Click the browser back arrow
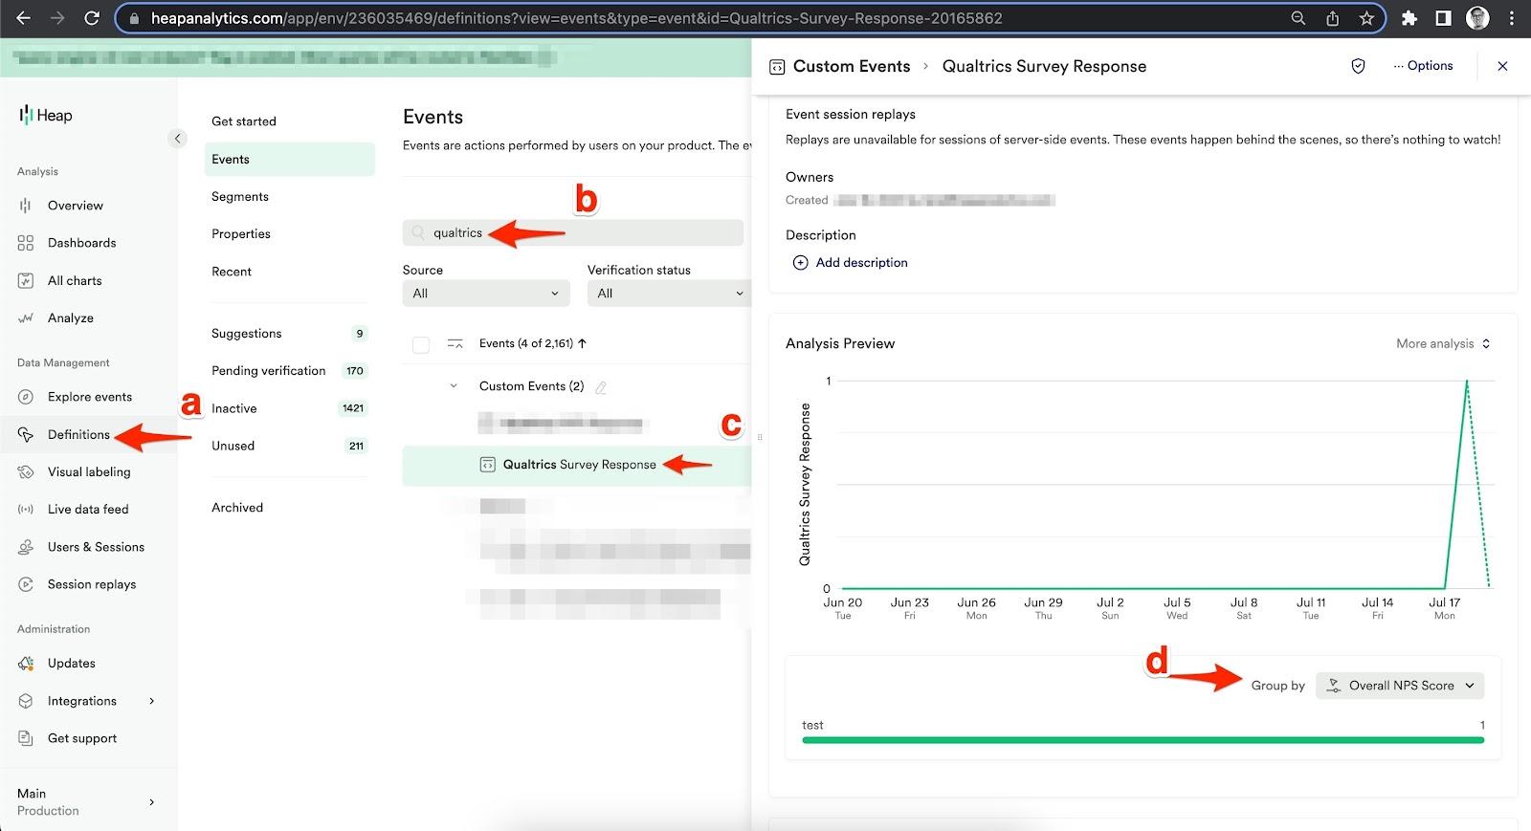Image resolution: width=1531 pixels, height=831 pixels. (x=23, y=18)
